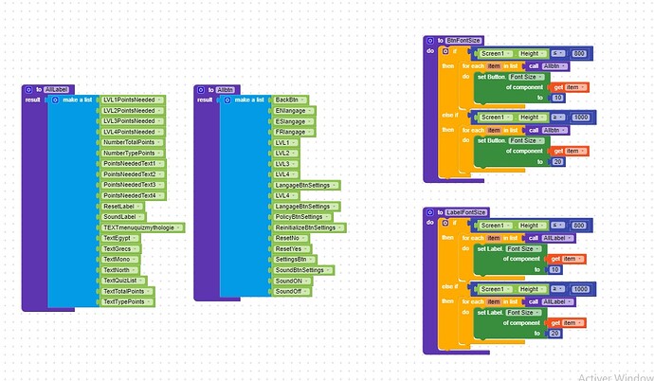Select the TextTotalPoints block
The height and width of the screenshot is (381, 654).
[x=127, y=291]
